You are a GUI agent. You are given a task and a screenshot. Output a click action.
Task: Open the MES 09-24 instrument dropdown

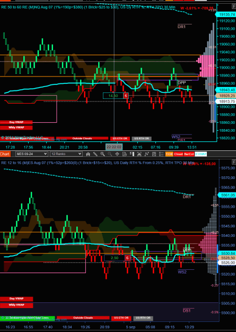(x=31, y=154)
